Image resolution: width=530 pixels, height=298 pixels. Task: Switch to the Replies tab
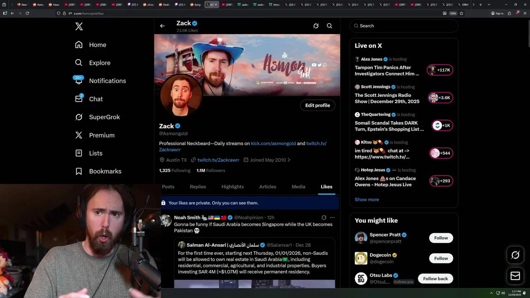pyautogui.click(x=198, y=187)
